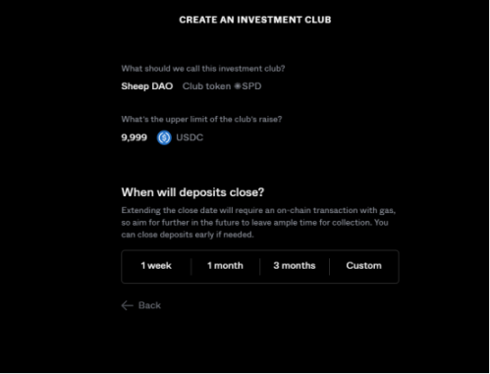The image size is (490, 374).
Task: Click the upper limit question text
Action: [x=201, y=120]
